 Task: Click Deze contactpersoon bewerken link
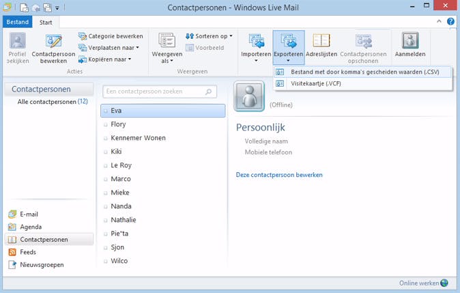pos(279,175)
